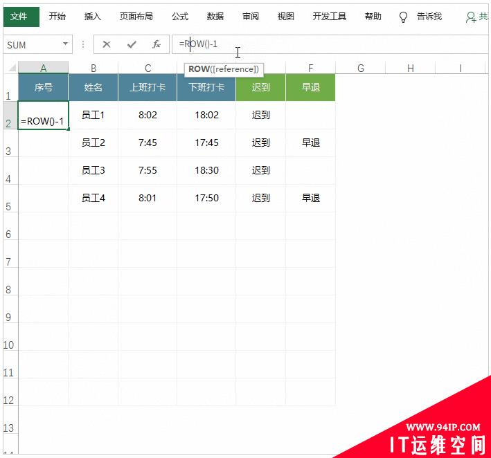Select column B header
The image size is (491, 458).
pos(93,68)
